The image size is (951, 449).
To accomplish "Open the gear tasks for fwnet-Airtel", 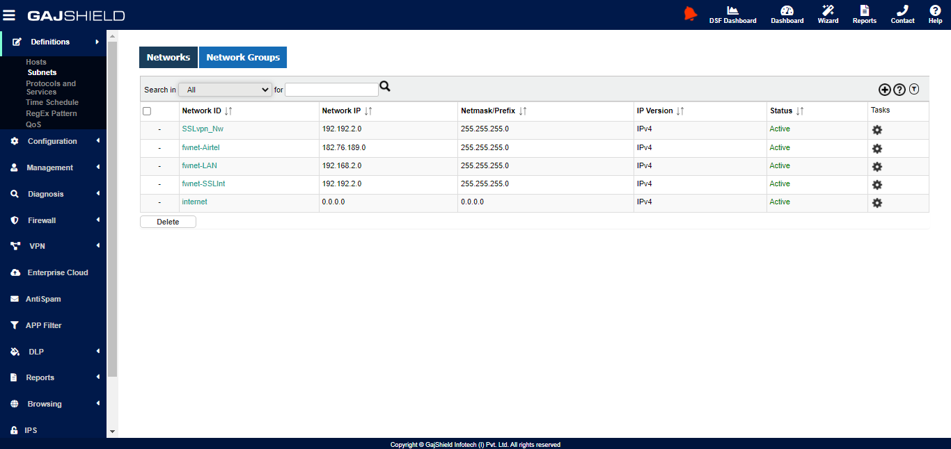I will (x=877, y=149).
